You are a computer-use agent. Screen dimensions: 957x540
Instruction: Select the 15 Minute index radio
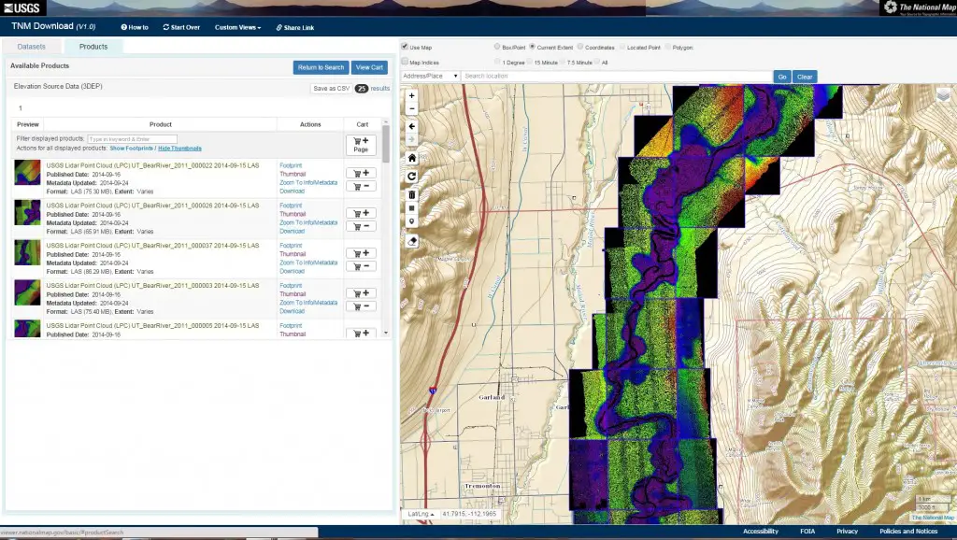click(529, 62)
